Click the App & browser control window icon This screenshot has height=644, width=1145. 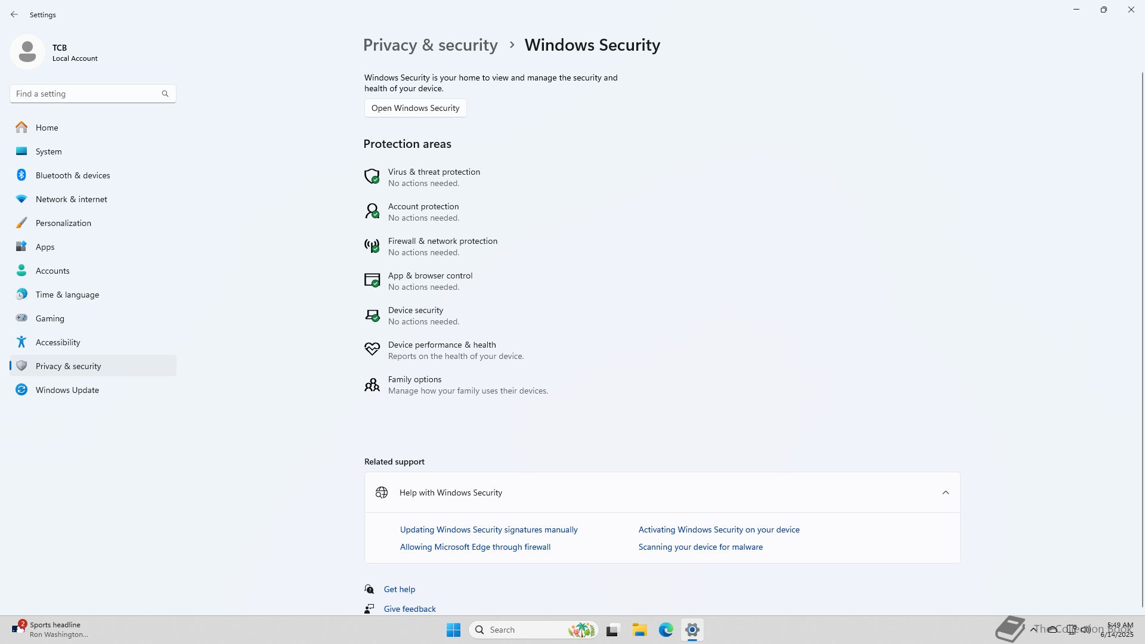tap(372, 280)
